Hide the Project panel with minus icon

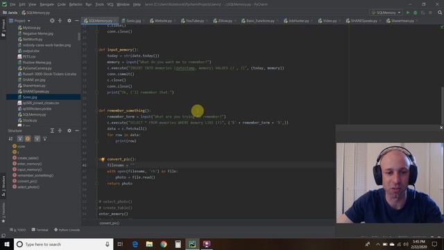point(77,21)
